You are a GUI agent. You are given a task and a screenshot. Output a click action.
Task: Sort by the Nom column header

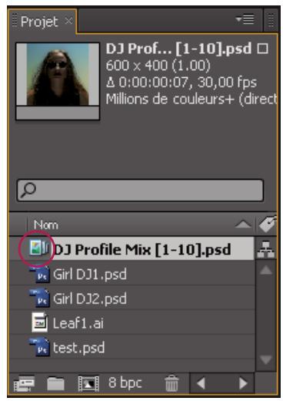pos(46,225)
